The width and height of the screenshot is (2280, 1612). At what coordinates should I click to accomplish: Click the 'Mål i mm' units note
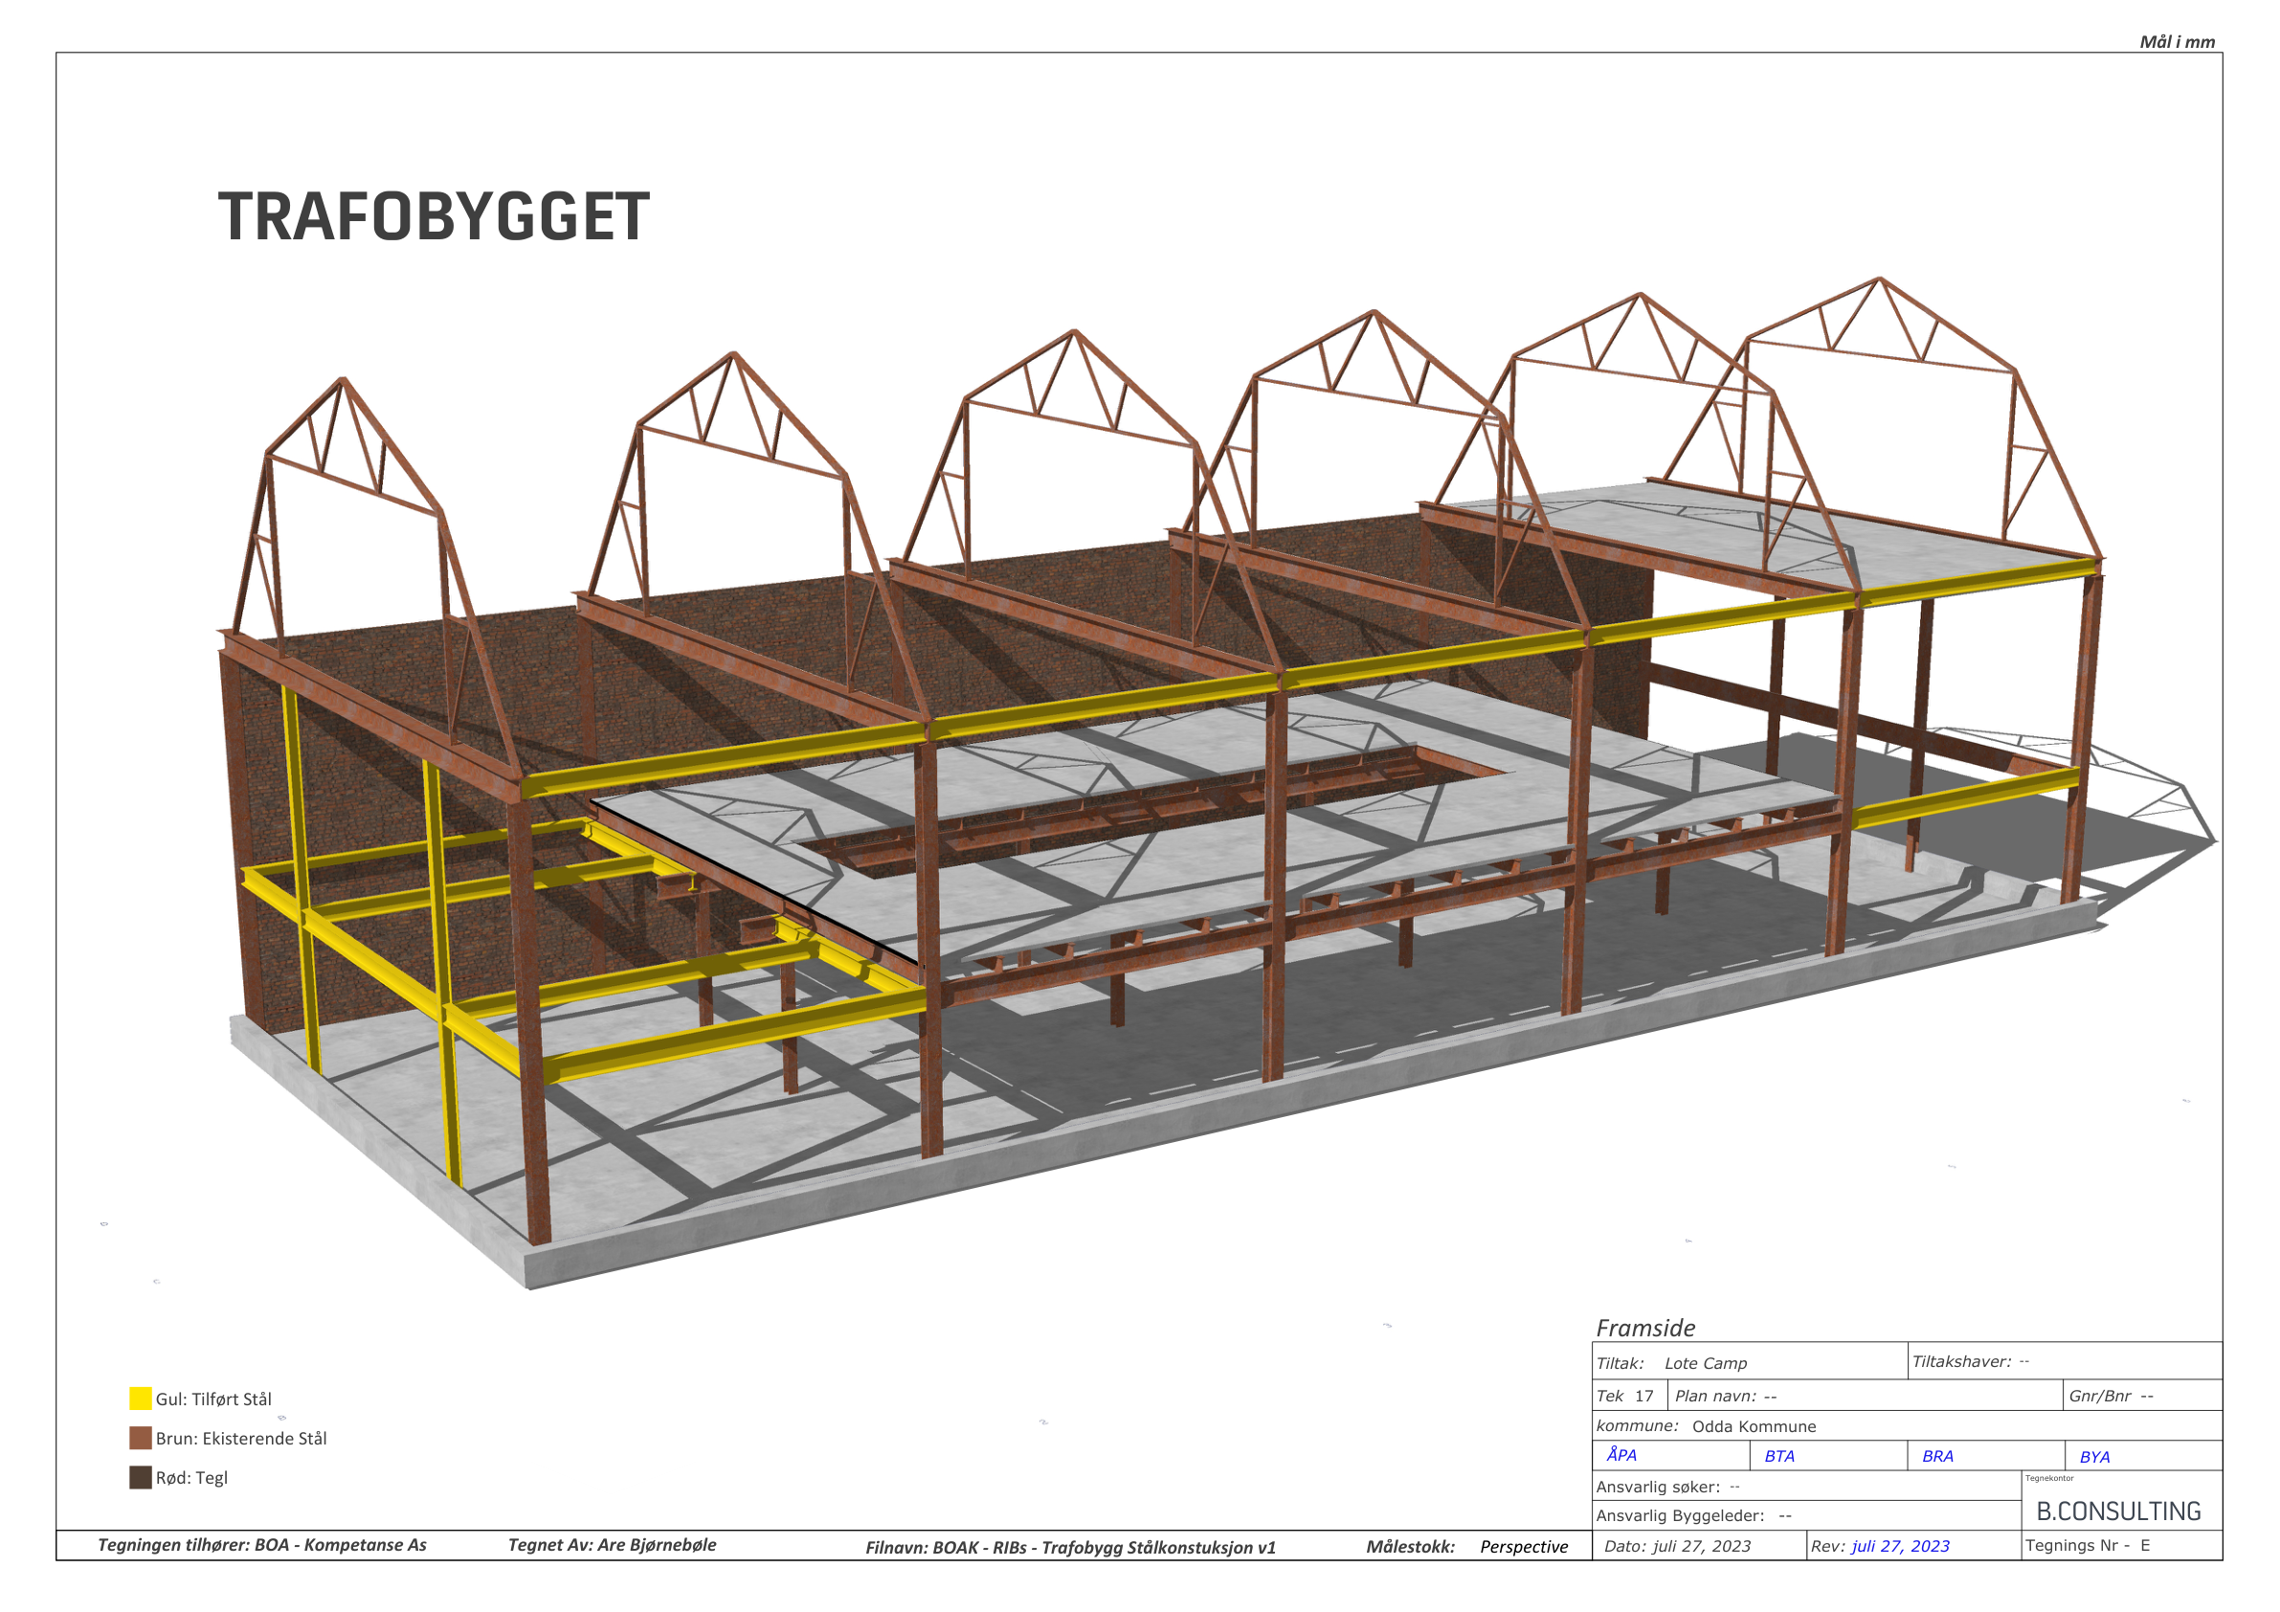coord(2177,42)
